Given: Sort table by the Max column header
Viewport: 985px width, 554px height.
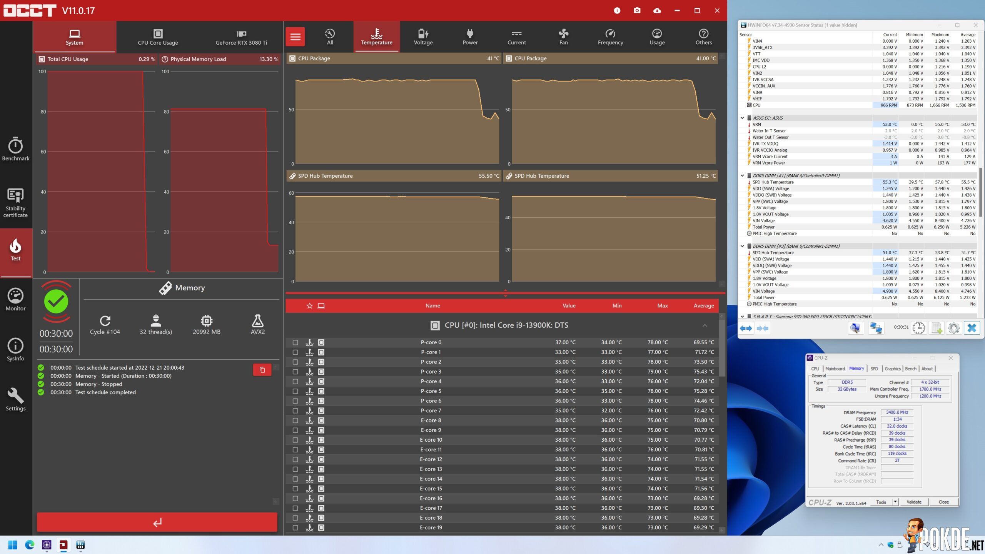Looking at the screenshot, I should 662,305.
